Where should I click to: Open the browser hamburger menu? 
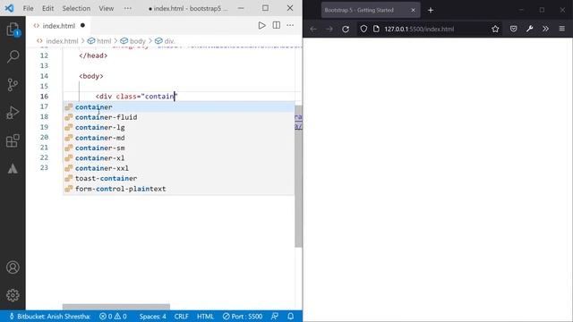[562, 29]
